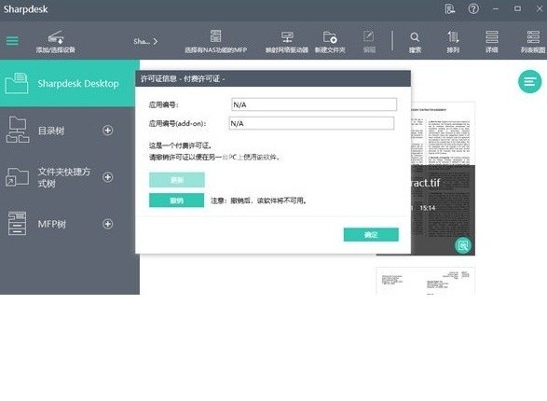Screen dimensions: 547x401
Task: Click the Directory Tree folder-hierarchy icon
Action: point(18,130)
